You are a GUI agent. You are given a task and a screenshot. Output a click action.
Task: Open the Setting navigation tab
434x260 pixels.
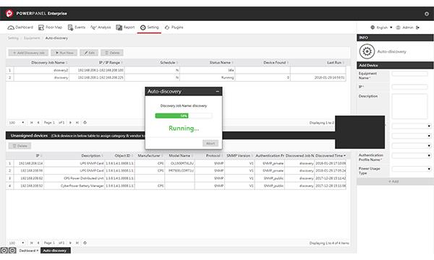tap(150, 27)
